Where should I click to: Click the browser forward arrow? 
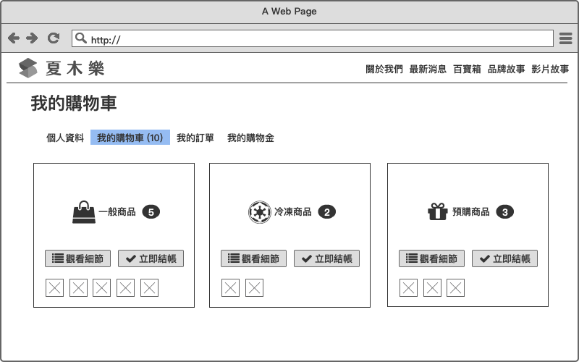32,38
